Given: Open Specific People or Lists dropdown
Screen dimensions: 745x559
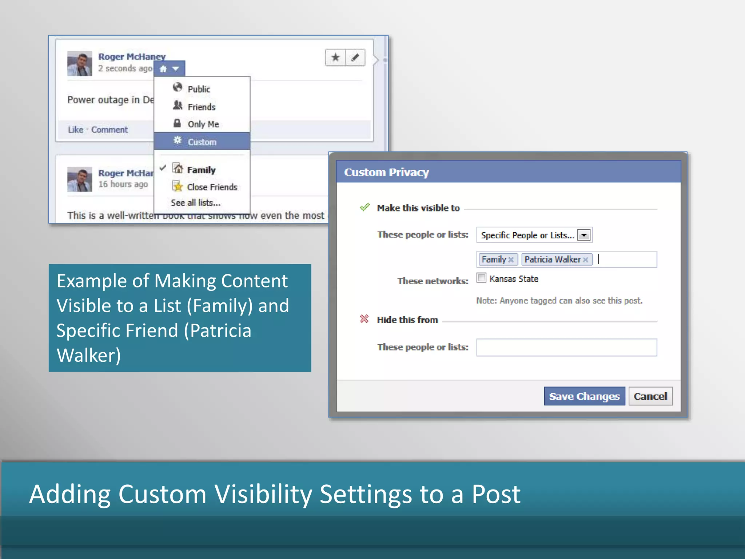Looking at the screenshot, I should 534,235.
